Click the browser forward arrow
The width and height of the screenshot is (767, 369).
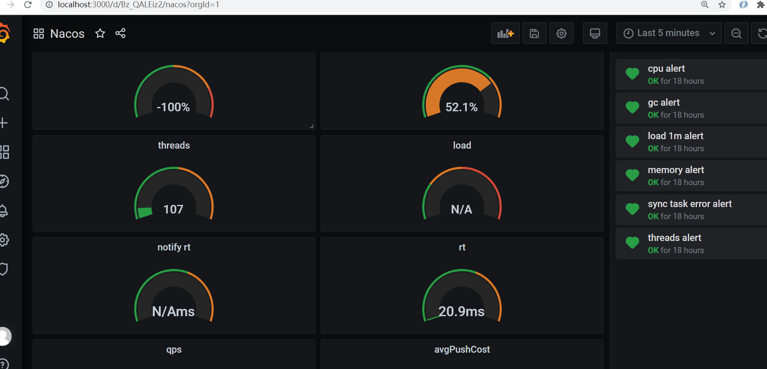(x=11, y=5)
